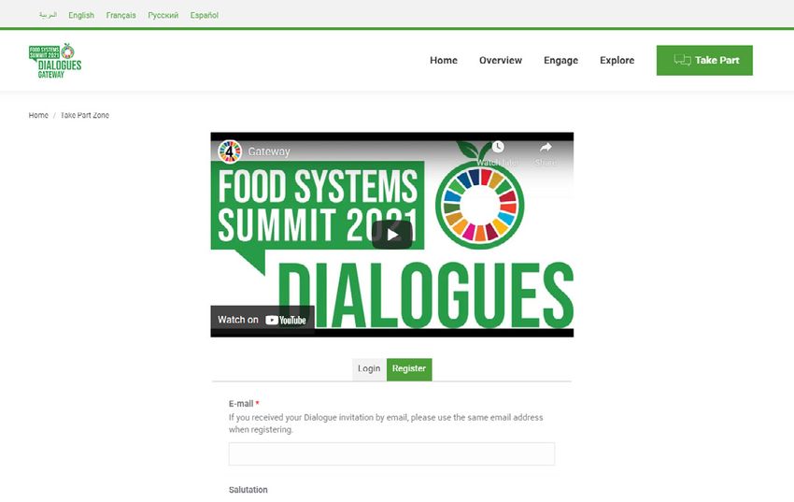Viewport: 794px width, 502px height.
Task: Switch language to English
Action: (x=81, y=15)
